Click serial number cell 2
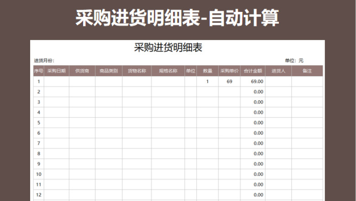Viewport: 356px width, 201px height. (39, 92)
